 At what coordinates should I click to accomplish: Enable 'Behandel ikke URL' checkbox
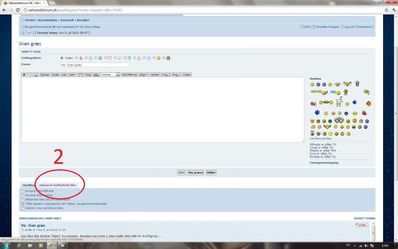pyautogui.click(x=23, y=199)
